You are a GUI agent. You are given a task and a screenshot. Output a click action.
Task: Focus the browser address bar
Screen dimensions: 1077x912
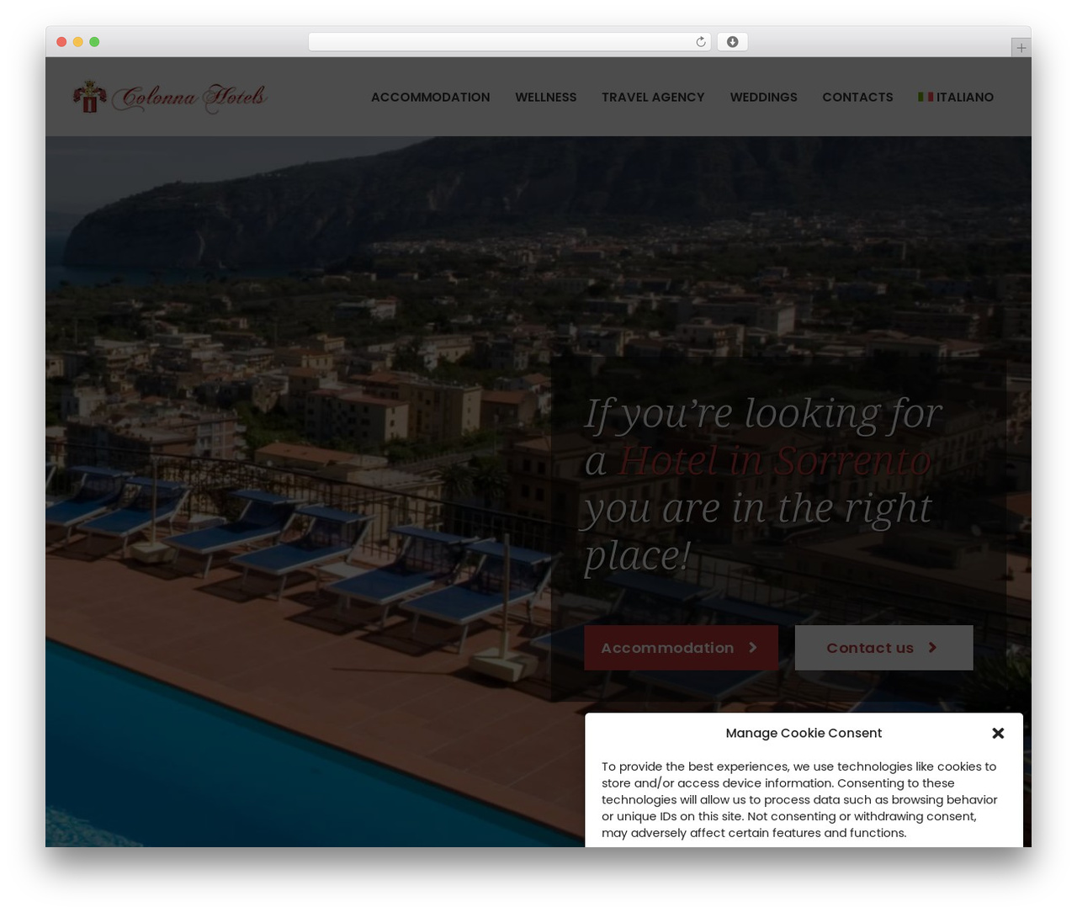tap(509, 42)
